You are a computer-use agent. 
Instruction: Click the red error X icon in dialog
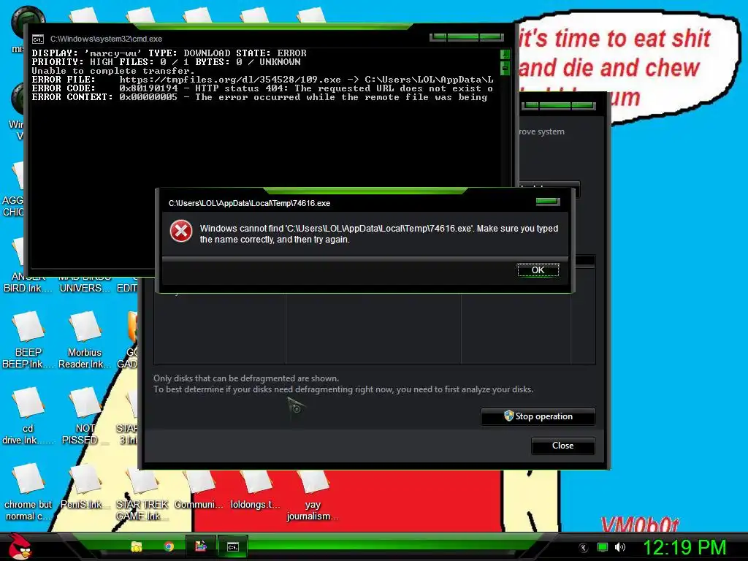pyautogui.click(x=181, y=232)
